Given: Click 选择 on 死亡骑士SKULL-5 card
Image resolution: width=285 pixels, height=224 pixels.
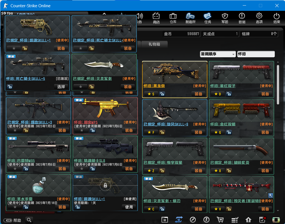Looking at the screenshot, I should 61,87.
